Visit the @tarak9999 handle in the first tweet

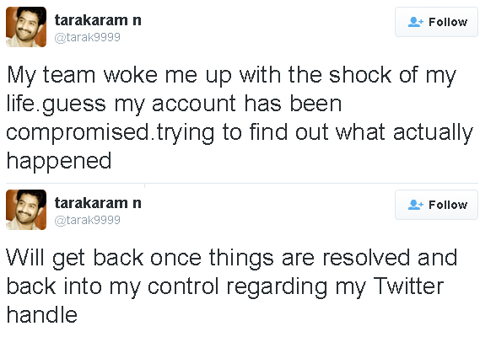click(x=87, y=37)
